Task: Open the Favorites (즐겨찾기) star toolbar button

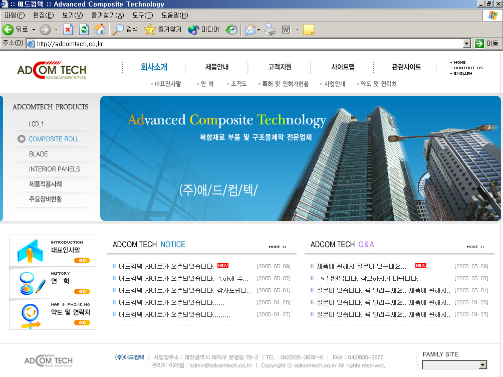Action: point(163,30)
